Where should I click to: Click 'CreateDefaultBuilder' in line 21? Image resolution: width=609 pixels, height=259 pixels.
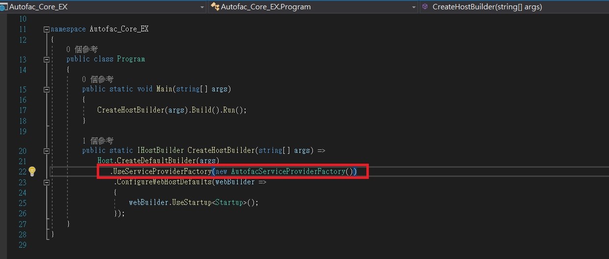point(156,161)
